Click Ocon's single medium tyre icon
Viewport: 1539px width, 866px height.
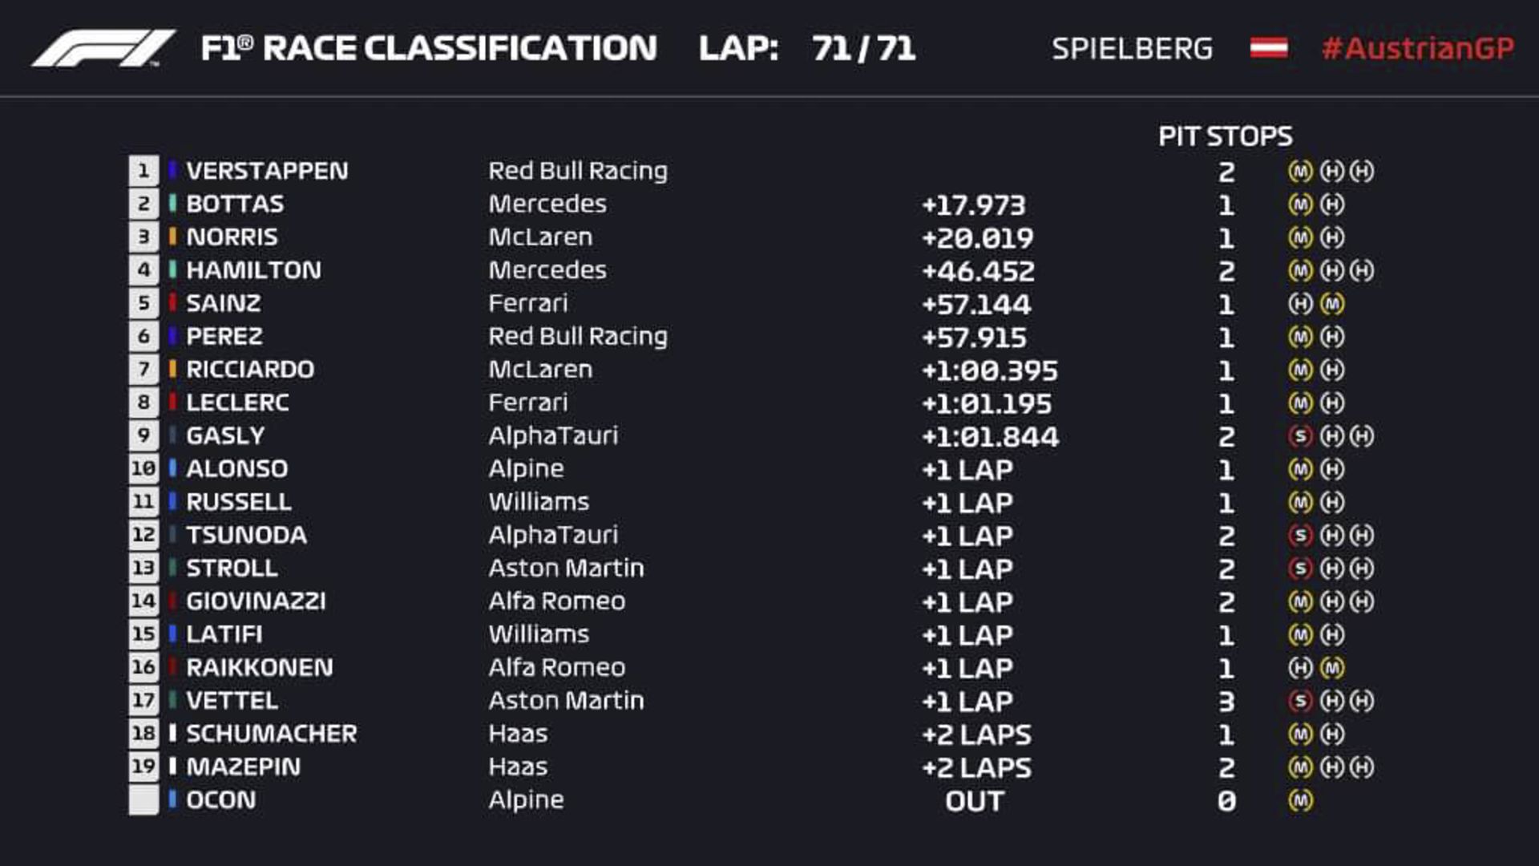[1300, 800]
